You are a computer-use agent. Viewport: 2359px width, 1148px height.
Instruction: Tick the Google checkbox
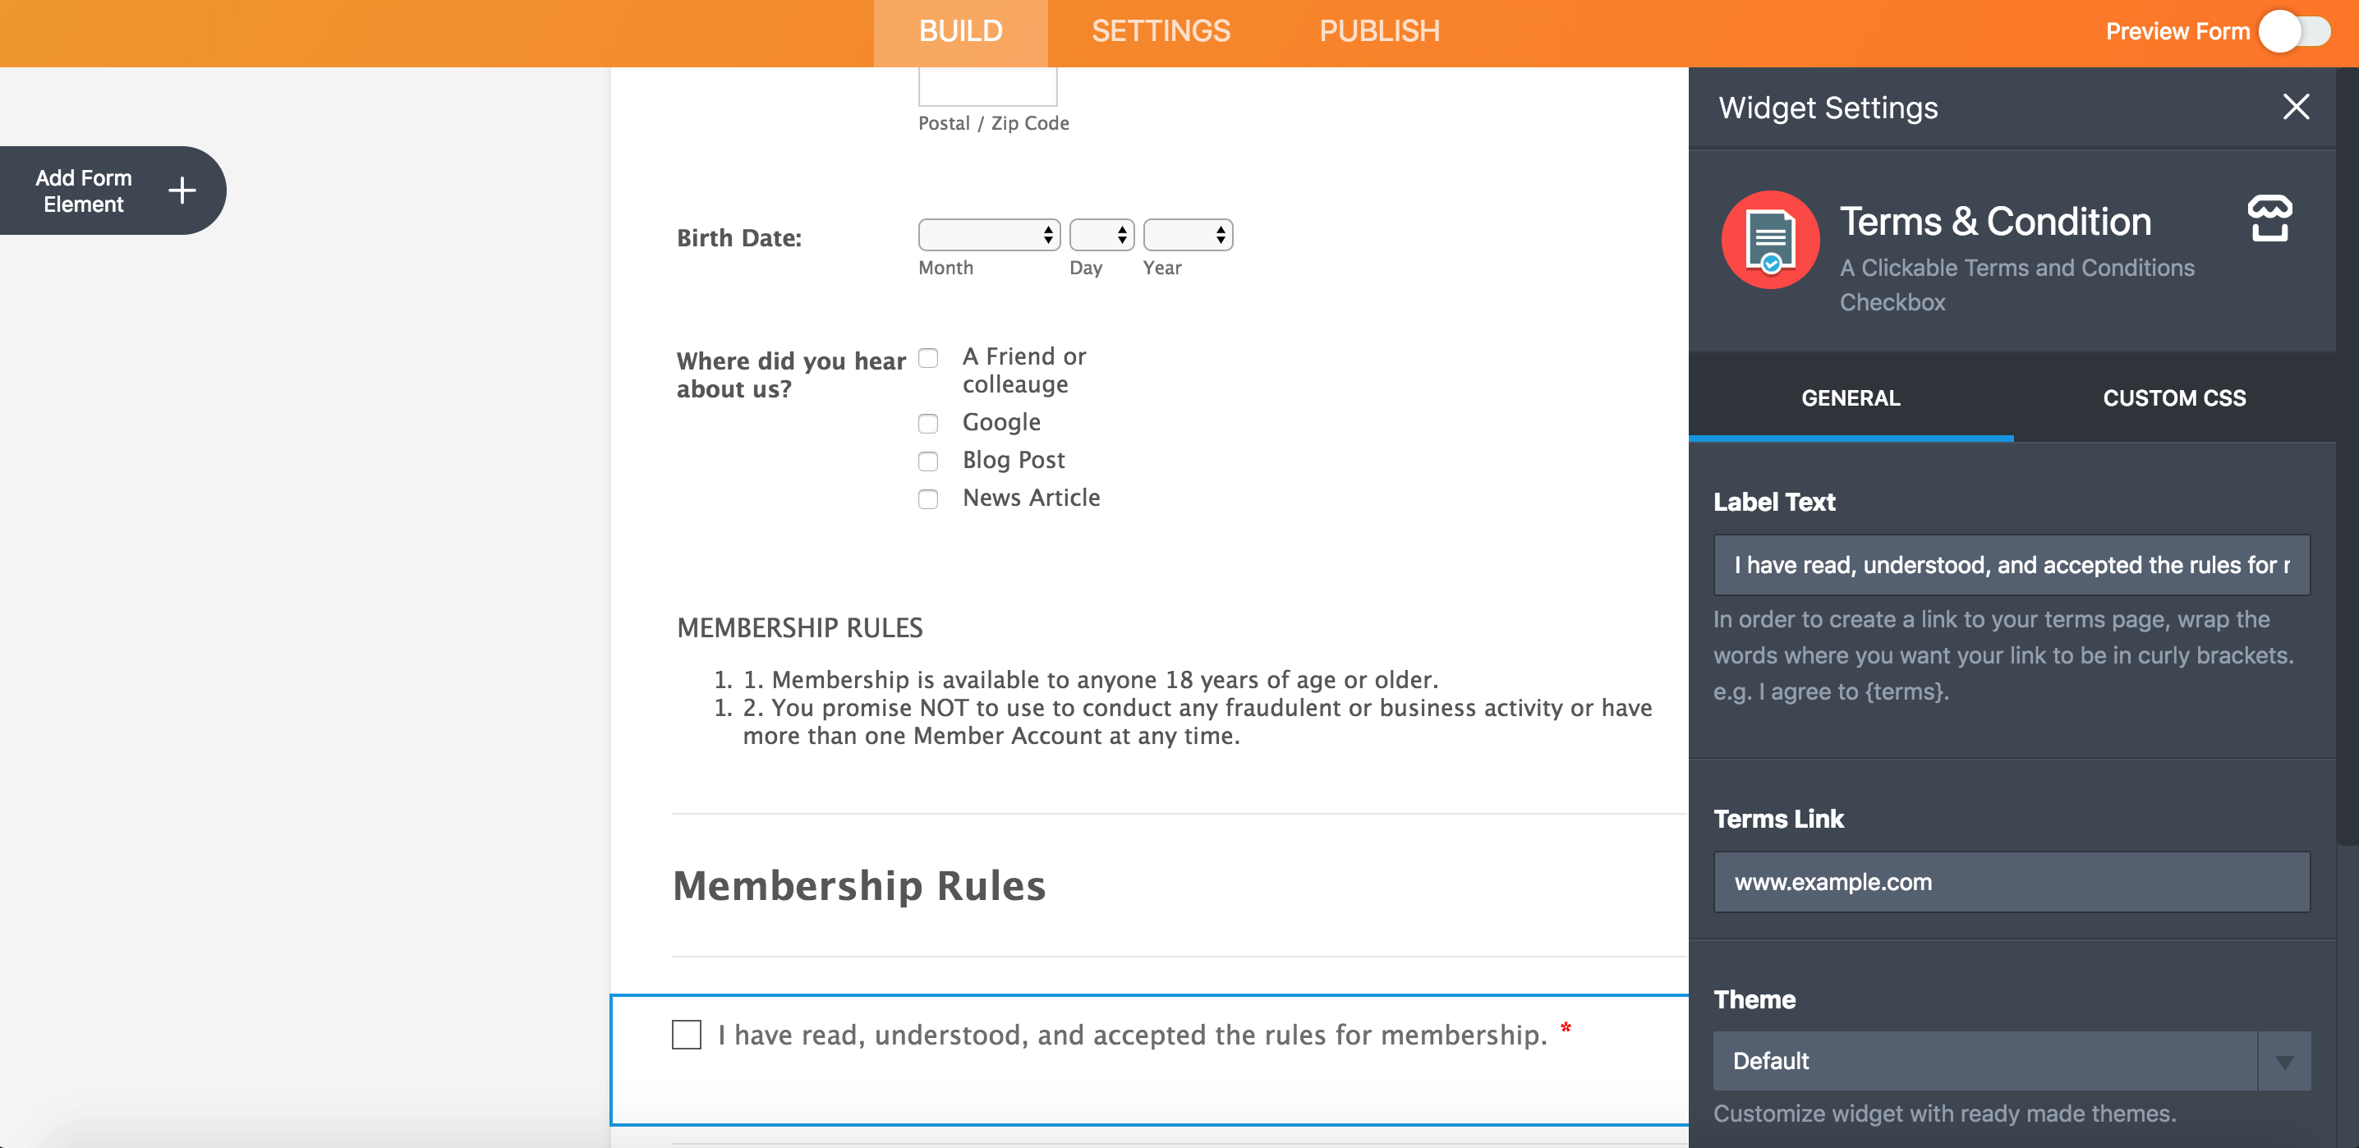click(927, 423)
